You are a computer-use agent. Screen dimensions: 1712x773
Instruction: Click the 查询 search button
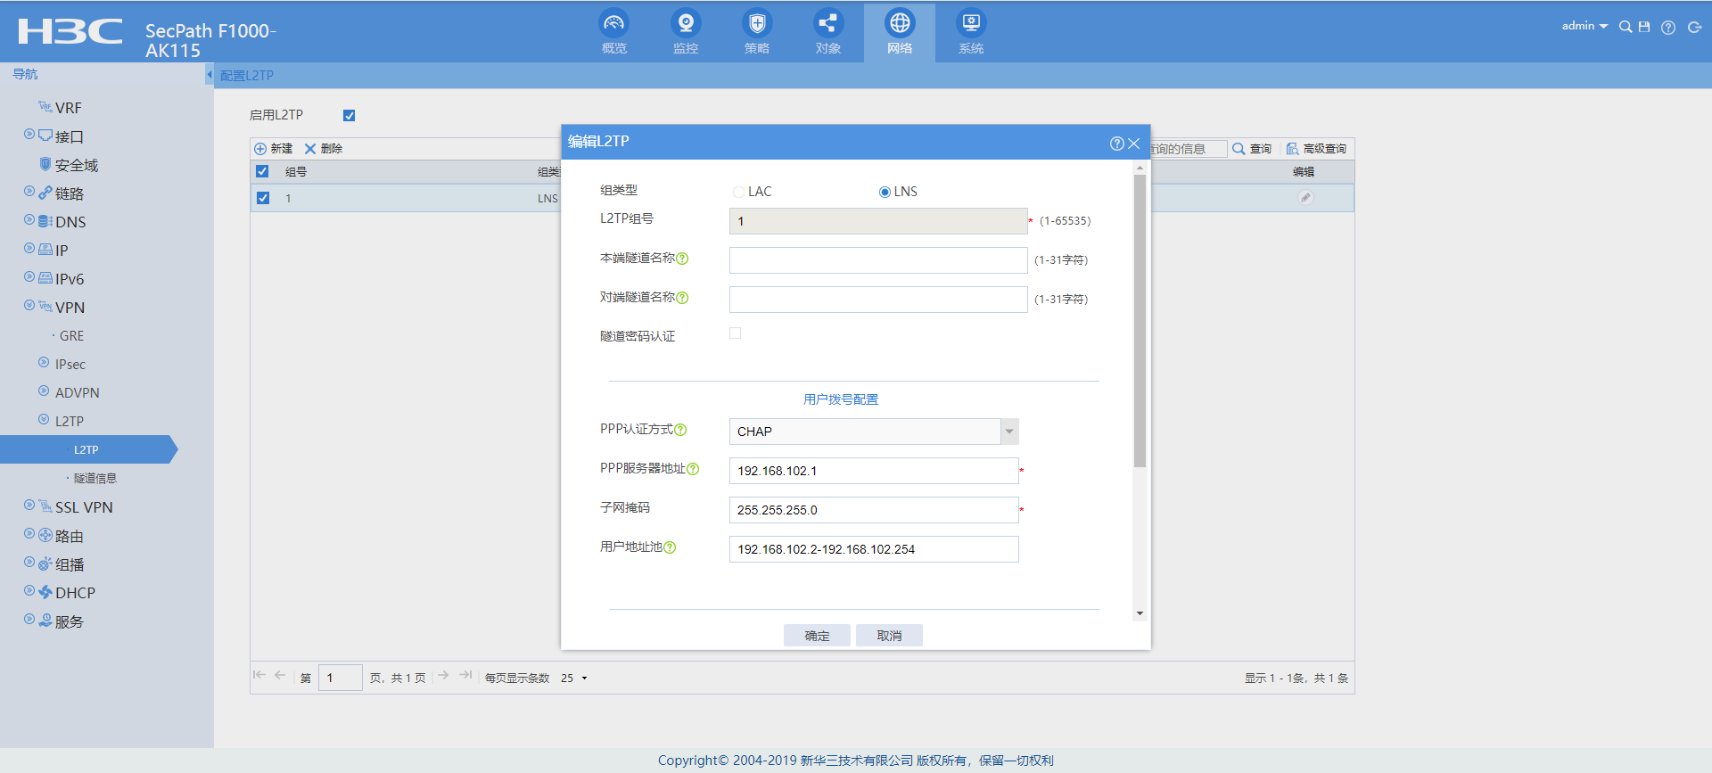1252,149
